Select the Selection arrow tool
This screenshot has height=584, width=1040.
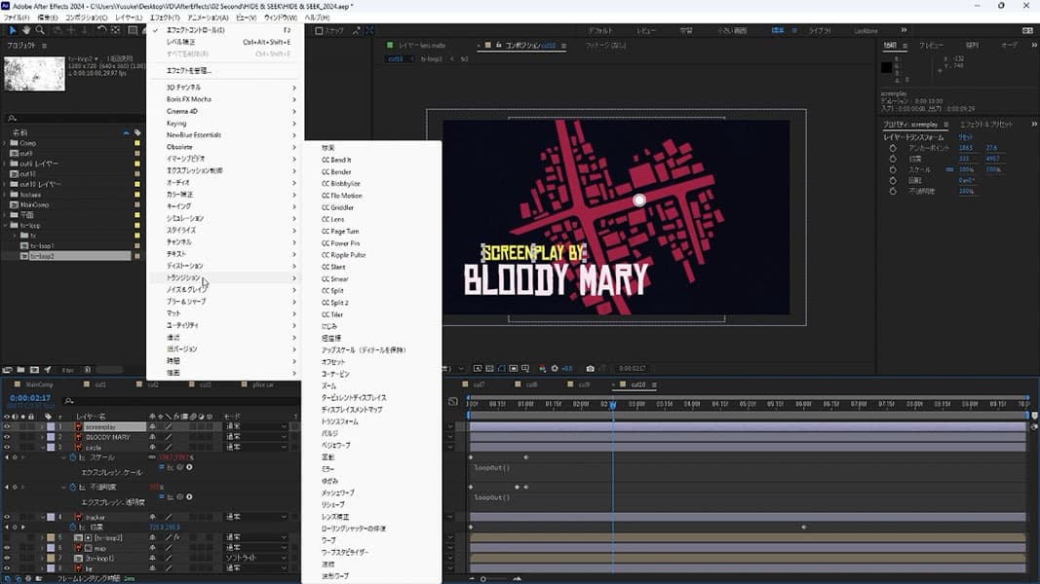click(x=13, y=31)
